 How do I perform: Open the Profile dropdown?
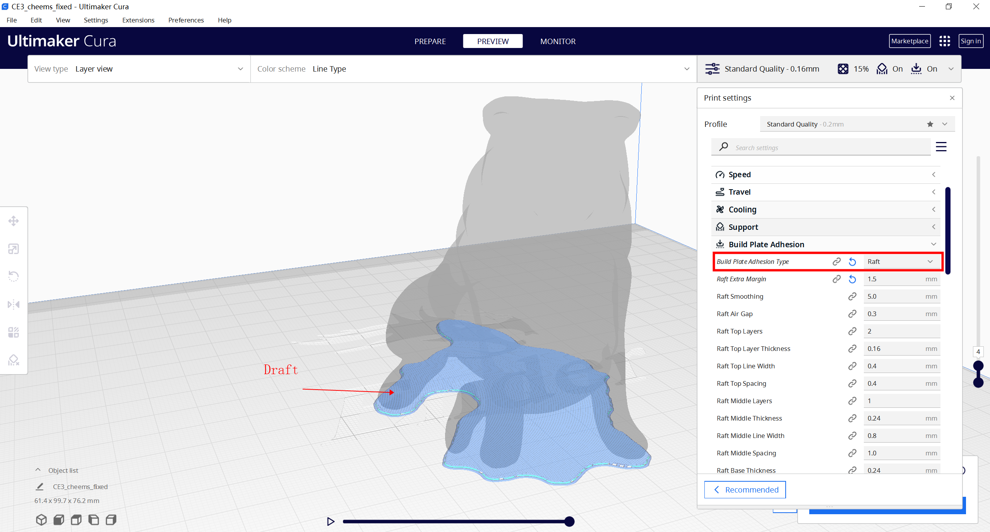[857, 124]
